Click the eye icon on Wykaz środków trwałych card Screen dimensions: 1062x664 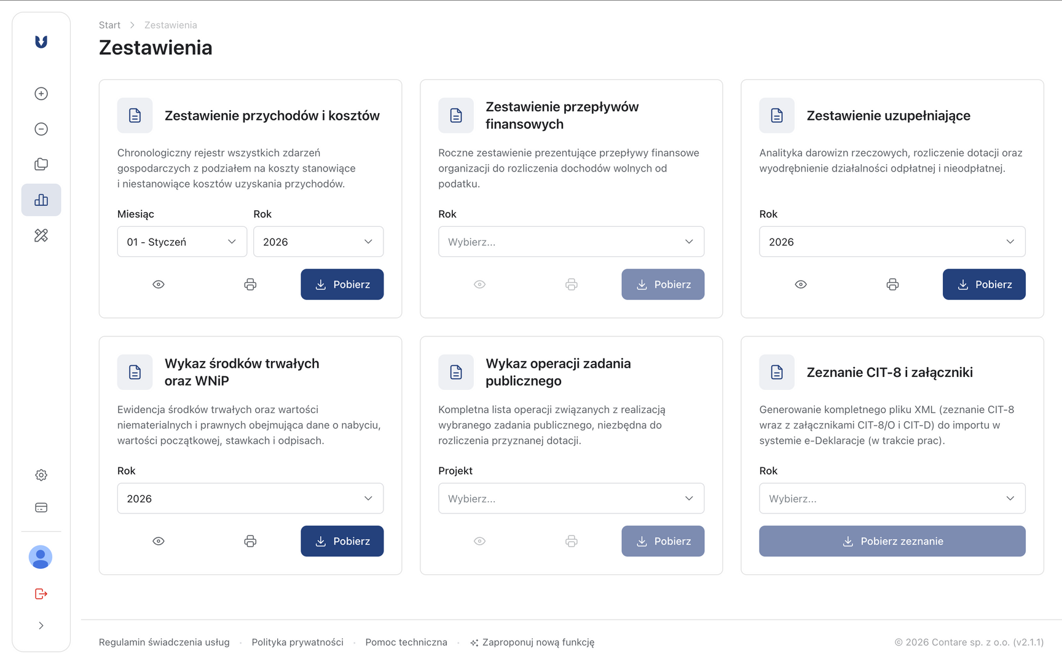pyautogui.click(x=158, y=541)
